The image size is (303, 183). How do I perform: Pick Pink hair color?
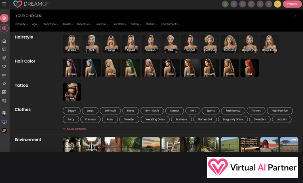tap(151, 68)
